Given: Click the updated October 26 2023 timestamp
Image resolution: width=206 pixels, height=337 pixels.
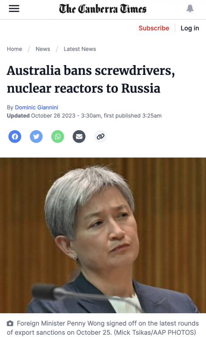Looking at the screenshot, I should [x=84, y=116].
